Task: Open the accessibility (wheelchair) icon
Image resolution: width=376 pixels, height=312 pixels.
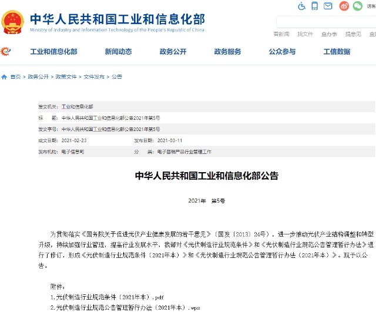Action: [x=301, y=6]
